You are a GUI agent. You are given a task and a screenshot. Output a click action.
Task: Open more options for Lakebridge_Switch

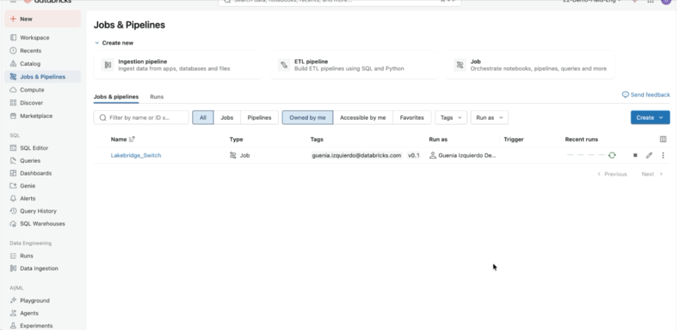click(663, 155)
